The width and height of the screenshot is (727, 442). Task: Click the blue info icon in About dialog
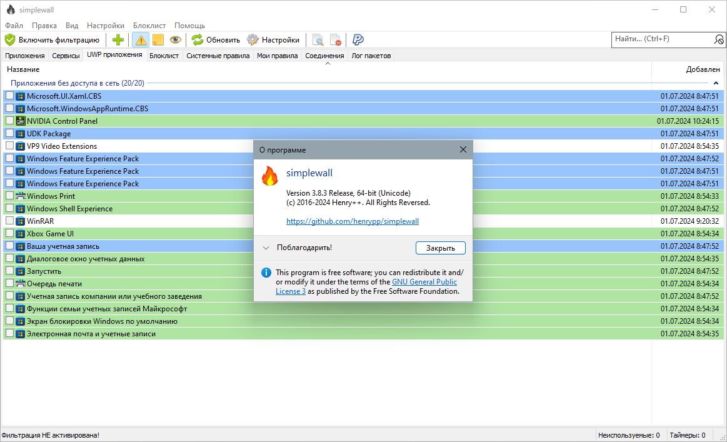pyautogui.click(x=266, y=273)
